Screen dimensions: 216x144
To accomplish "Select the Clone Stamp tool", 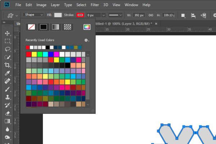I will [7, 97].
